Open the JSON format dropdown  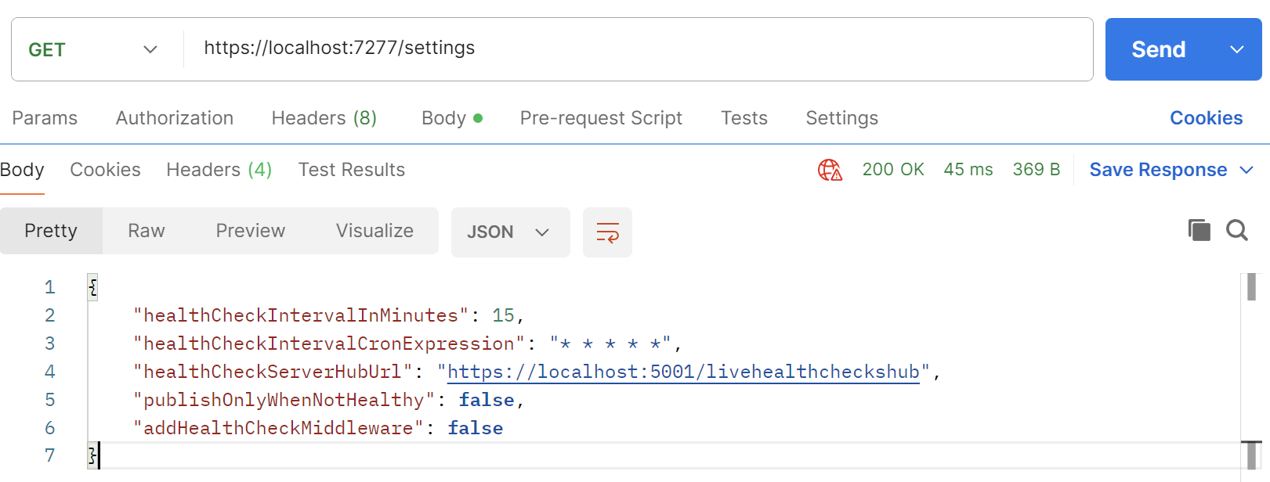pos(510,232)
